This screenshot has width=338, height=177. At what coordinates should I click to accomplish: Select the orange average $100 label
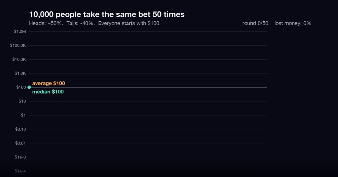pos(48,83)
